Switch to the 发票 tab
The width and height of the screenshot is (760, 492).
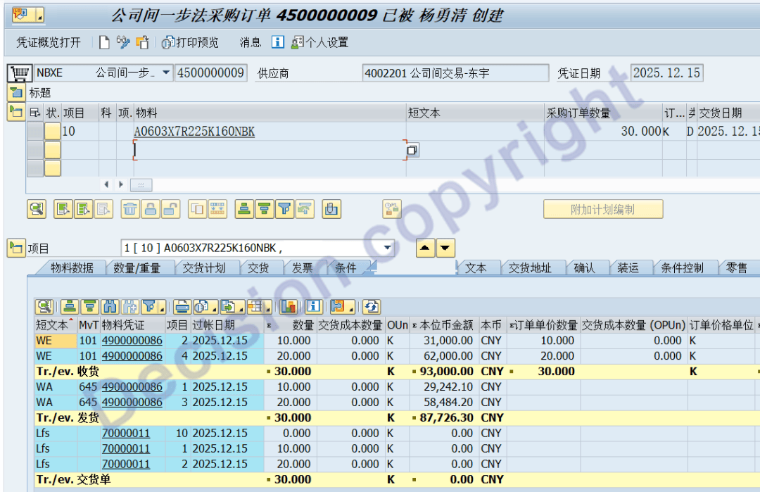tap(302, 267)
